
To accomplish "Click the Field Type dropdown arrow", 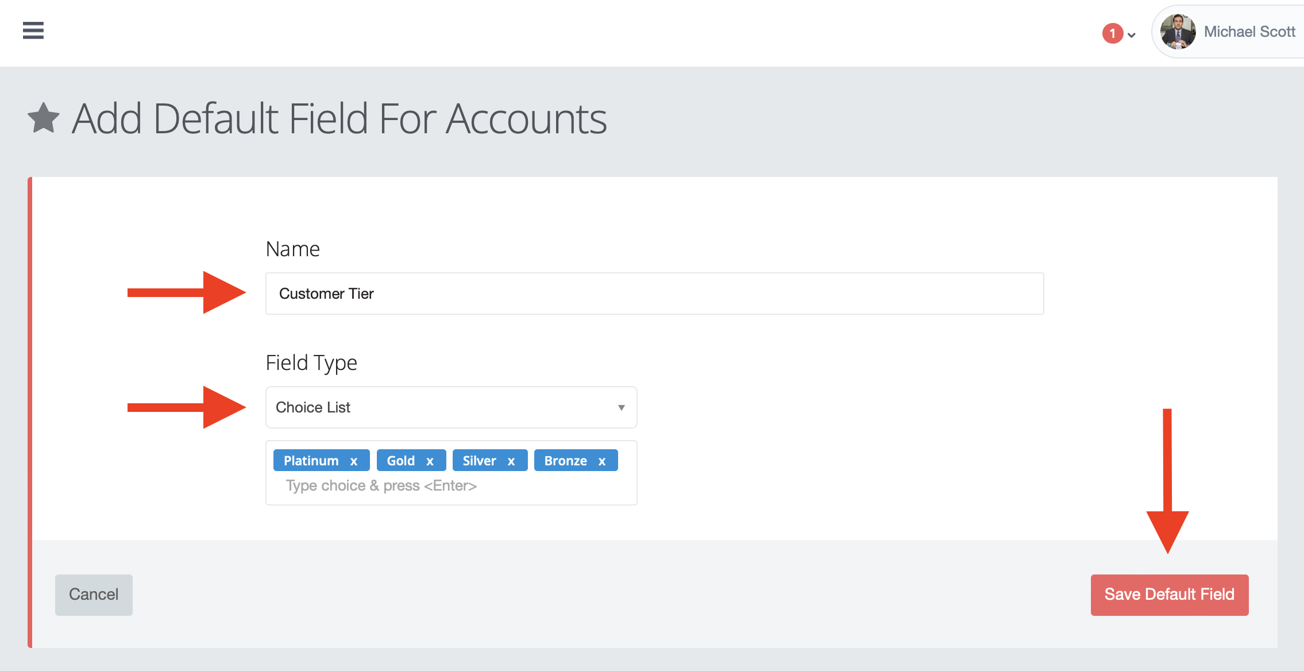I will (x=621, y=407).
